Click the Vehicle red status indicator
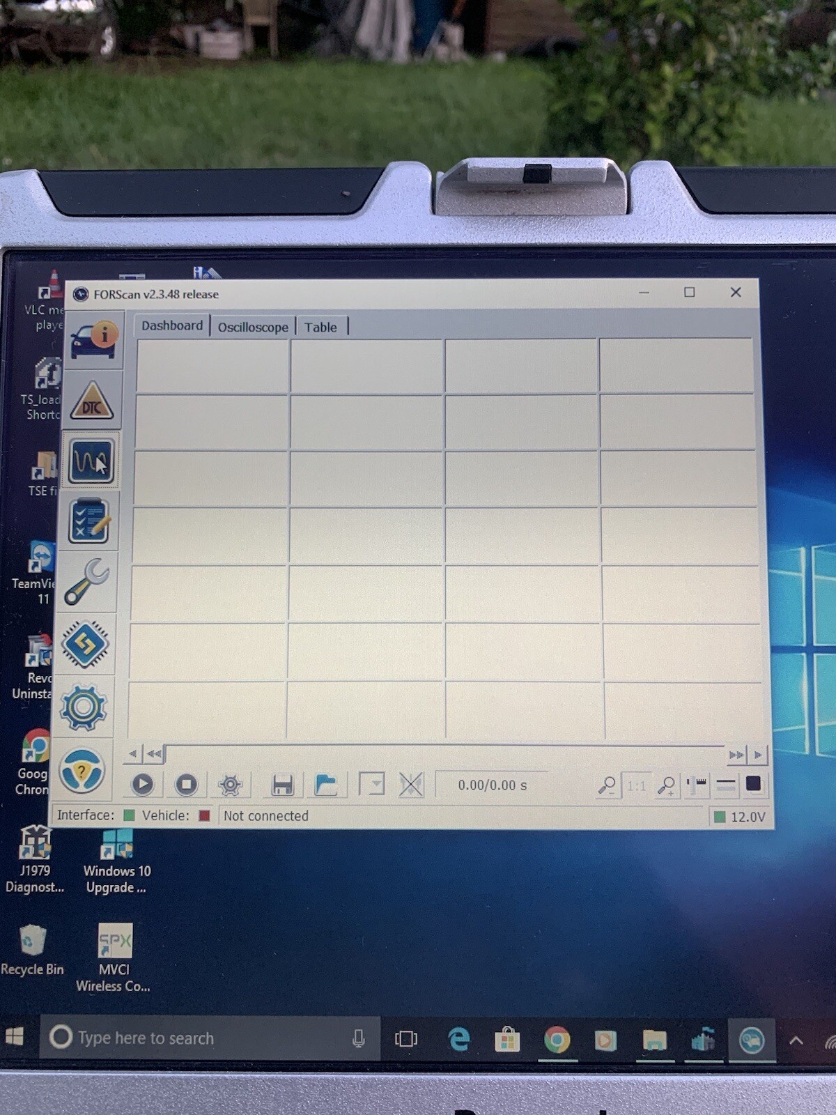Viewport: 836px width, 1115px height. (x=204, y=815)
